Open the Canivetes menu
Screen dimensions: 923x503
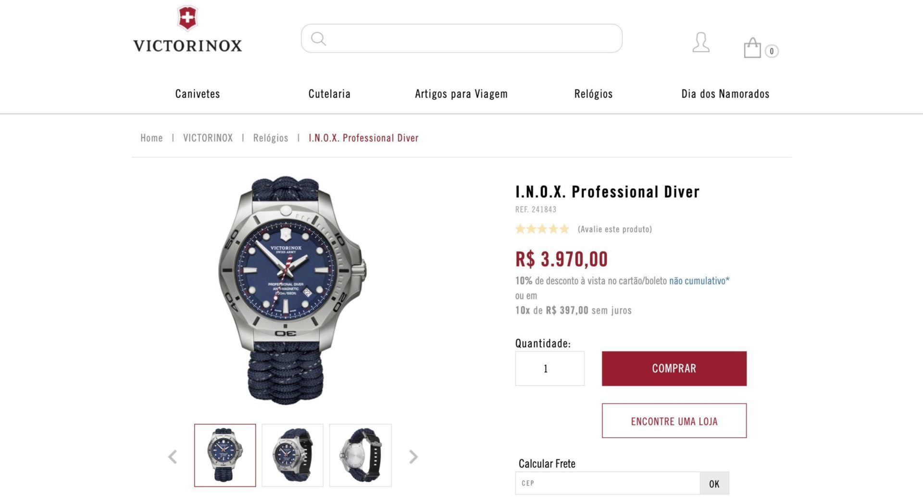[x=198, y=94]
